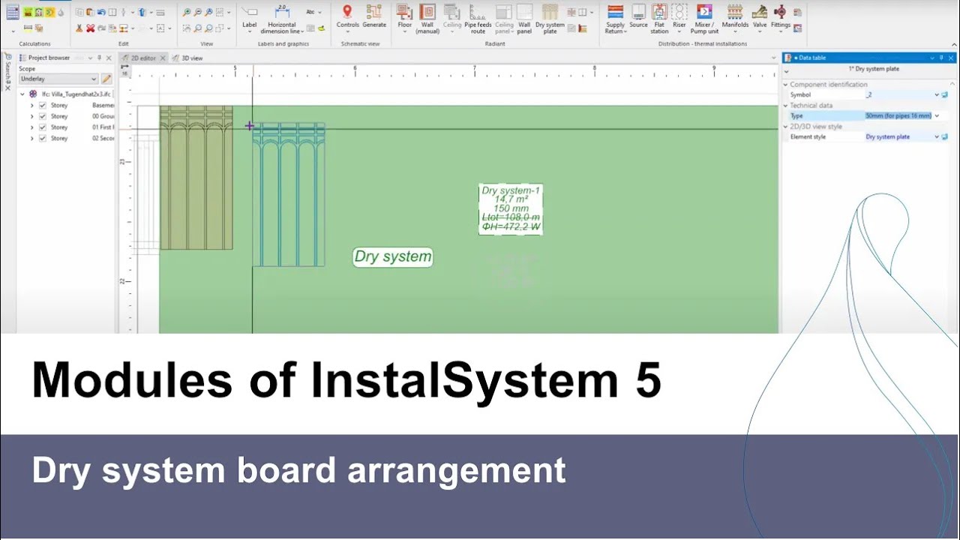Click the Supply Return pipe tool

[615, 20]
